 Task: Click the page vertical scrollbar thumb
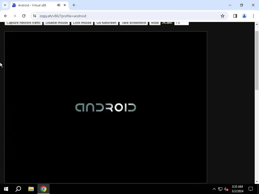257,60
